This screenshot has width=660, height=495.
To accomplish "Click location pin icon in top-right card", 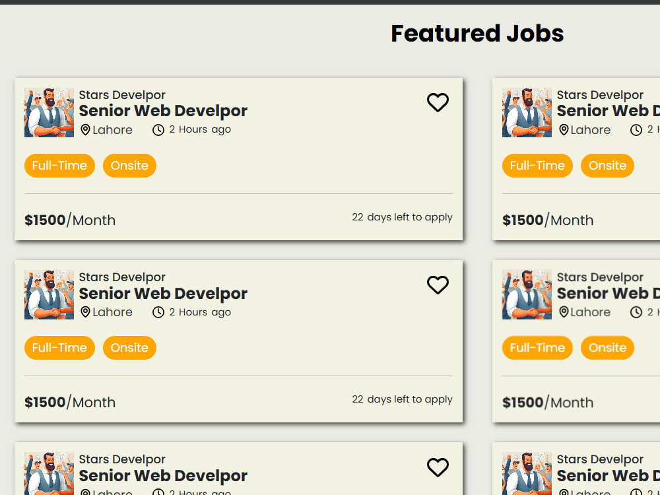I will pos(564,129).
